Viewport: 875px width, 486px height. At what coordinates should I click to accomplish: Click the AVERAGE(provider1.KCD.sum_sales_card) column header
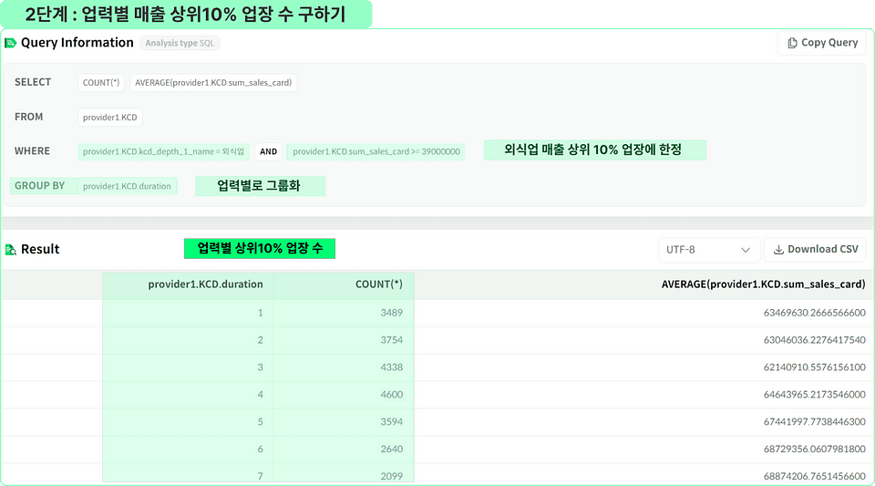coord(764,284)
